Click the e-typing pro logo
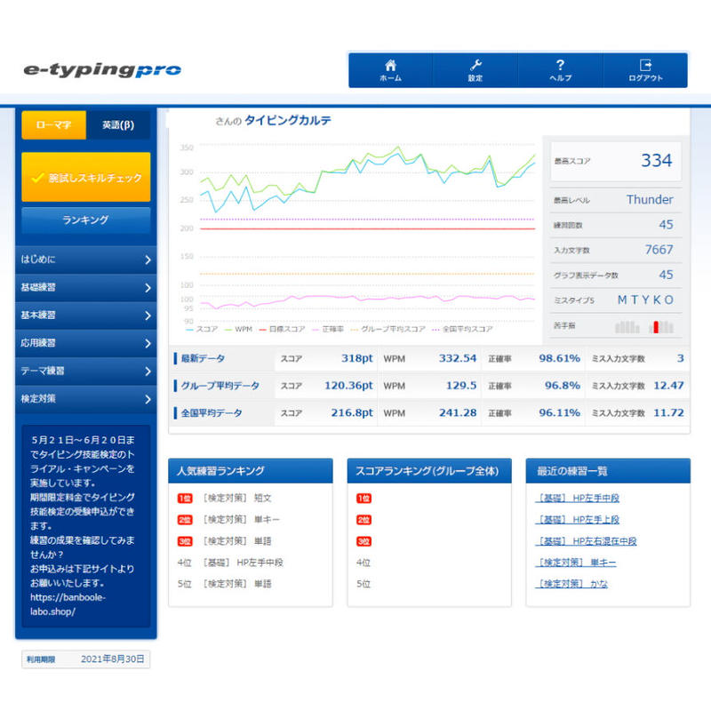Screen dimensions: 711x711 [x=102, y=70]
